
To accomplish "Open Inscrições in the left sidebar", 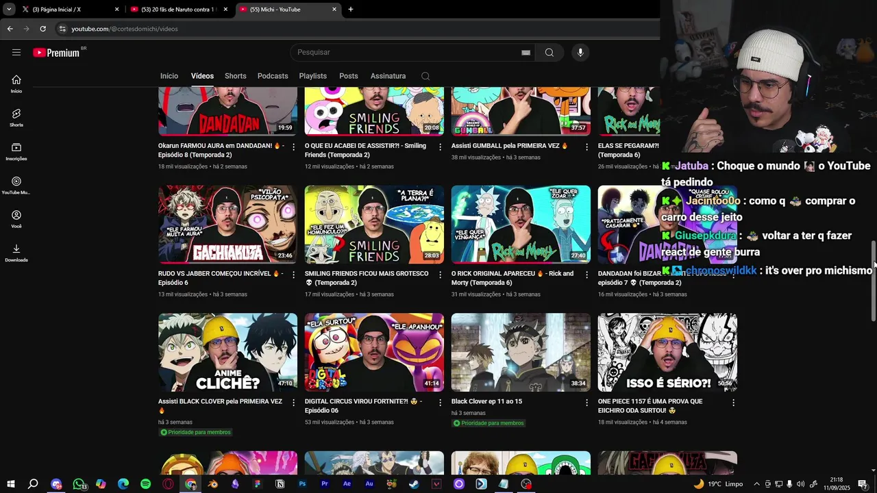I will [x=16, y=151].
